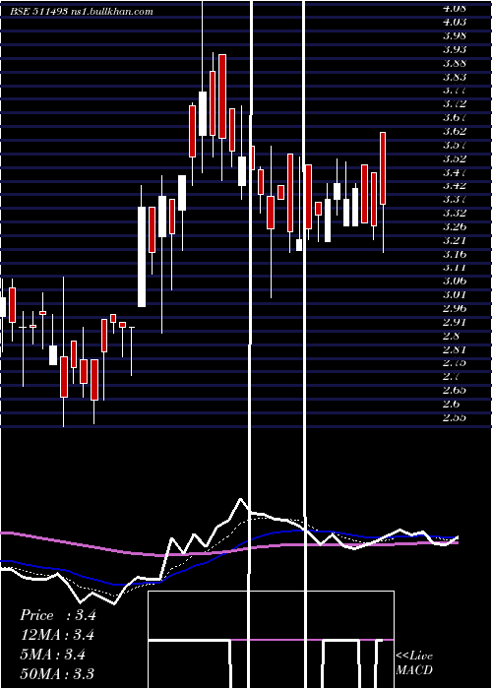Screen dimensions: 492x689
Task: Click the 2.81 price axis label
Action: pos(455,349)
